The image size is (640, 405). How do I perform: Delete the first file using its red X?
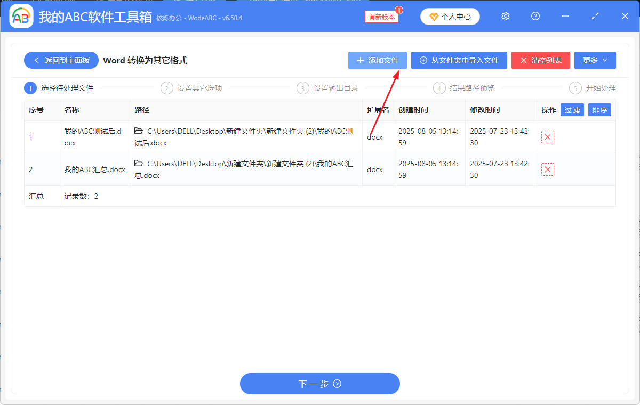pos(548,137)
